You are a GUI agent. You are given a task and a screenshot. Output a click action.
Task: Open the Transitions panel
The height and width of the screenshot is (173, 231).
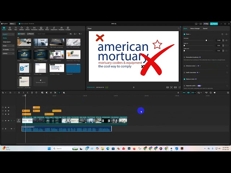(x=34, y=28)
